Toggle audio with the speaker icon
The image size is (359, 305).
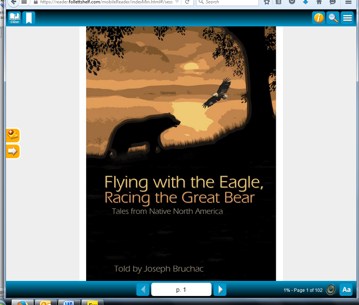(331, 290)
